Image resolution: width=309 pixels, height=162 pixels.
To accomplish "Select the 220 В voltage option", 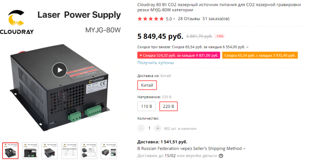I will pos(168,106).
